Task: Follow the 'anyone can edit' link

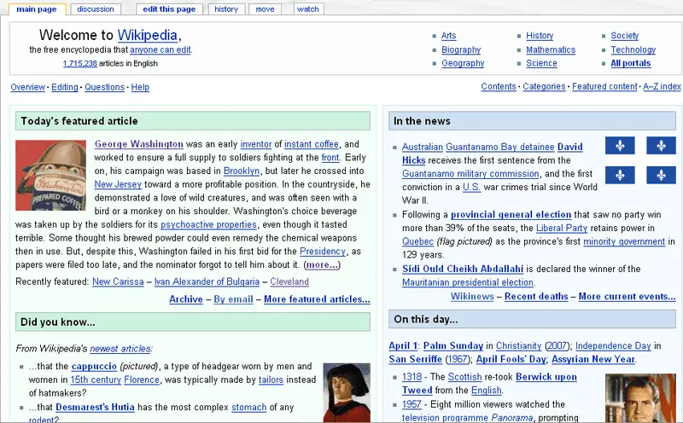Action: [x=161, y=49]
